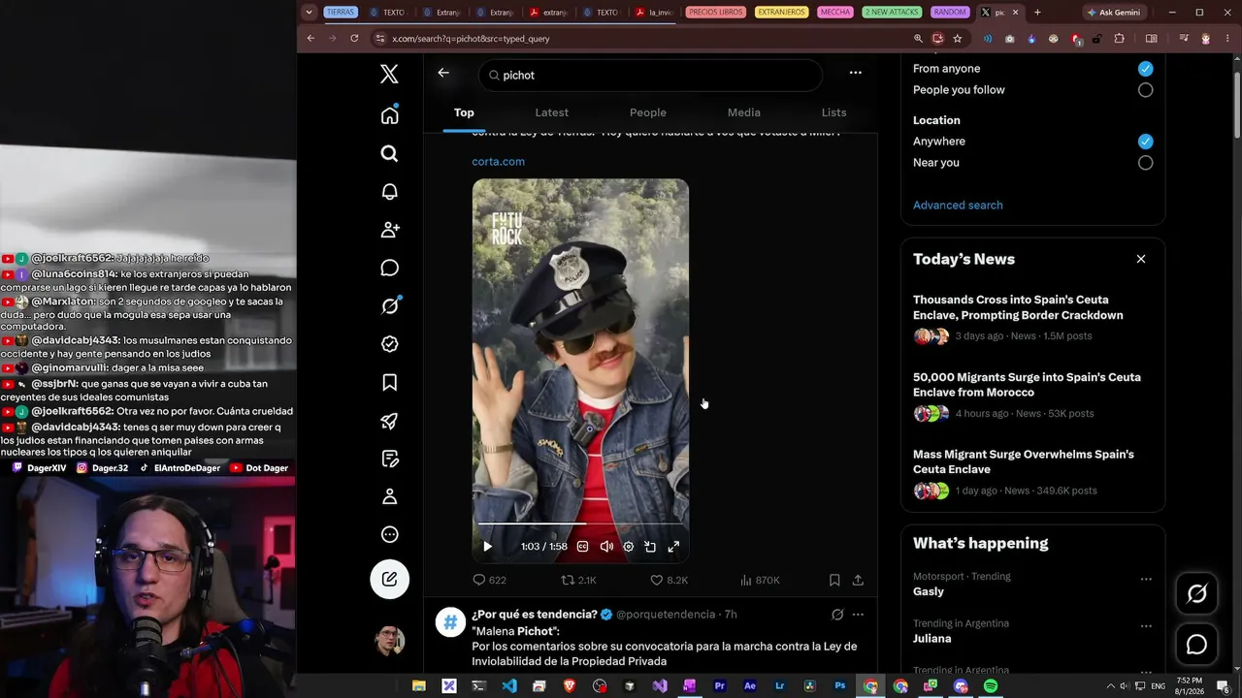Click the browser address bar URL
This screenshot has height=698, width=1242.
point(471,39)
